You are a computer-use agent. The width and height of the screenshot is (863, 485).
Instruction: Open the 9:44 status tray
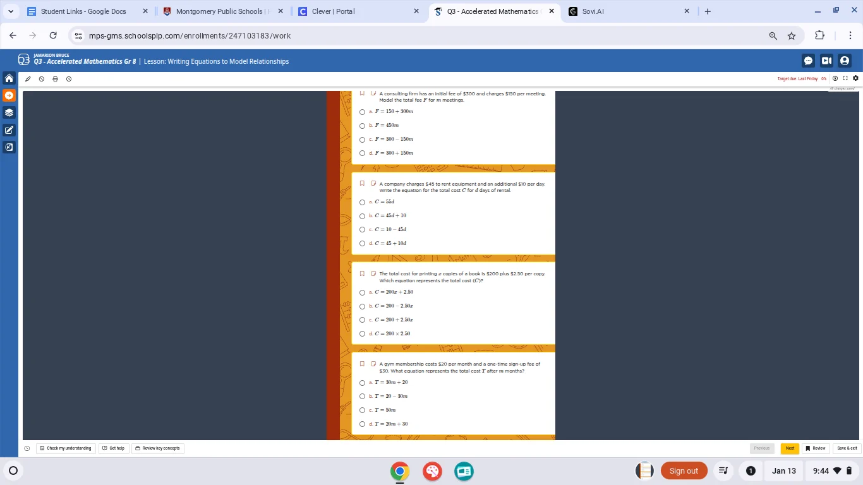pos(833,471)
